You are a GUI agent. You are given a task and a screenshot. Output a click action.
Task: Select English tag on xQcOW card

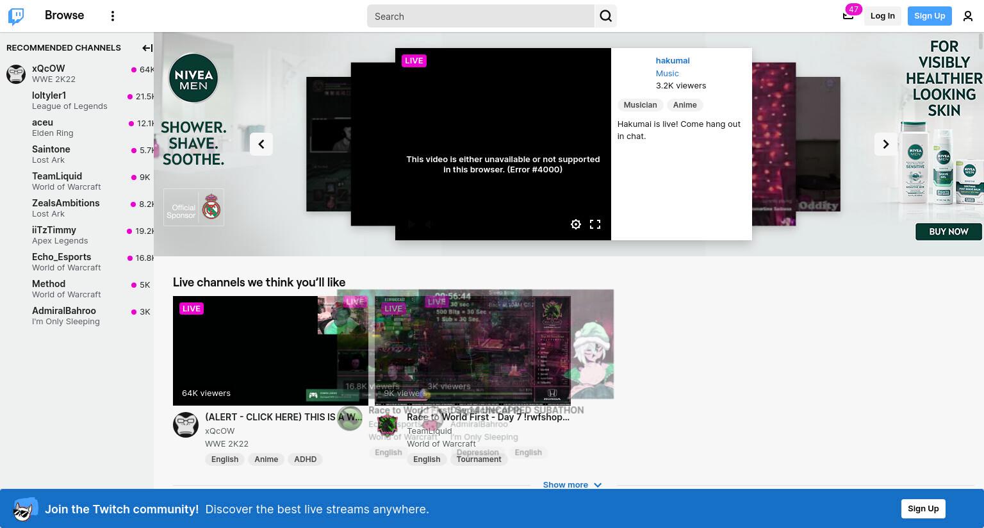tap(225, 459)
